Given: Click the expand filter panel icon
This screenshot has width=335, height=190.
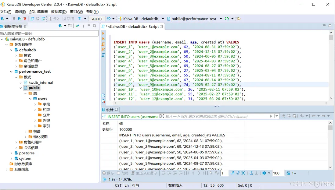Looking at the screenshot, I should tap(162, 116).
